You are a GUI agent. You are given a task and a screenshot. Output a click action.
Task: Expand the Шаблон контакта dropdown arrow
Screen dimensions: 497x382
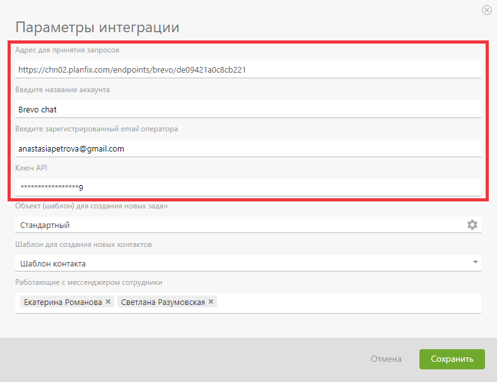475,262
